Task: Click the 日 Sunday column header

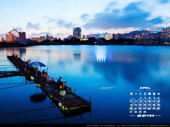Action: (131, 94)
